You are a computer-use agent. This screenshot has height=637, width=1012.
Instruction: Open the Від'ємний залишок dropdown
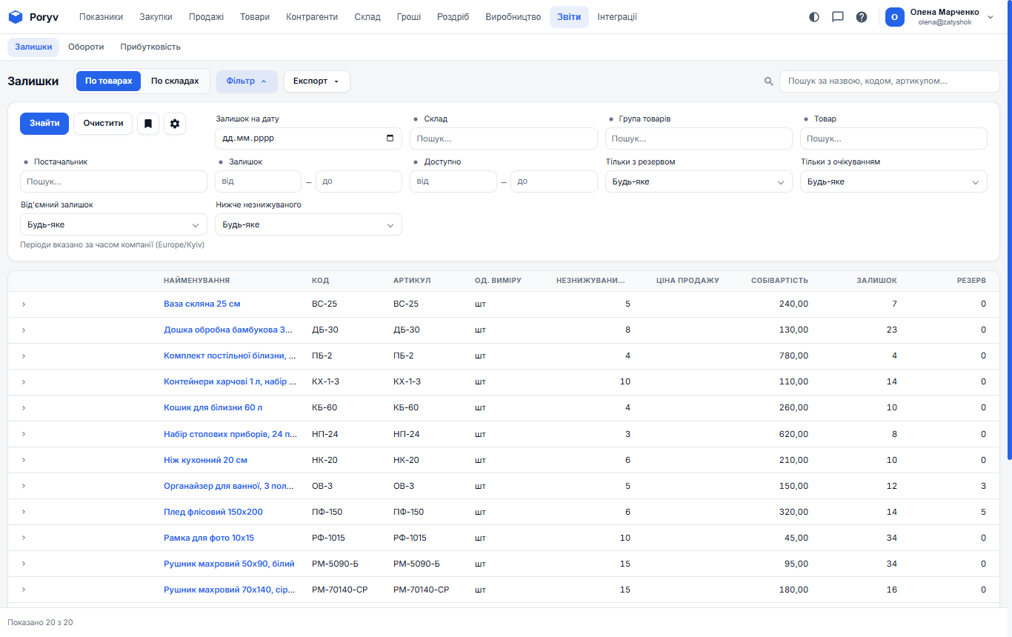(x=113, y=224)
